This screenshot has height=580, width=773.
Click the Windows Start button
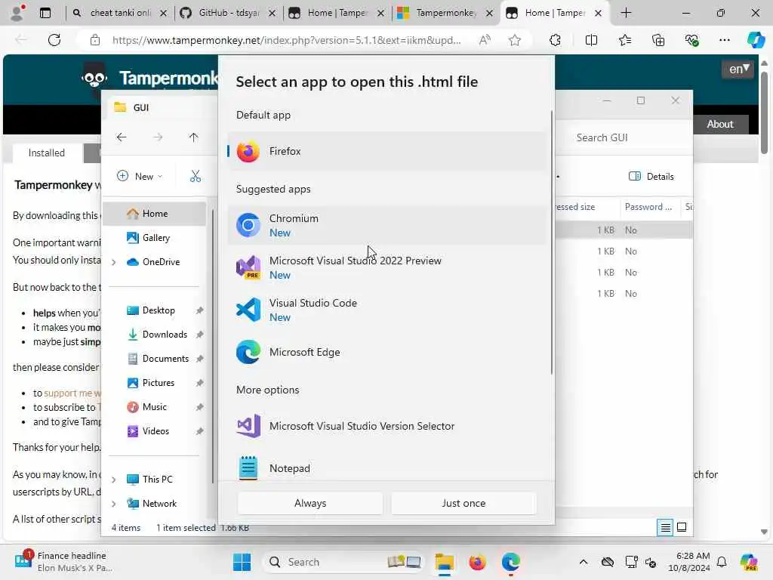[x=242, y=562]
